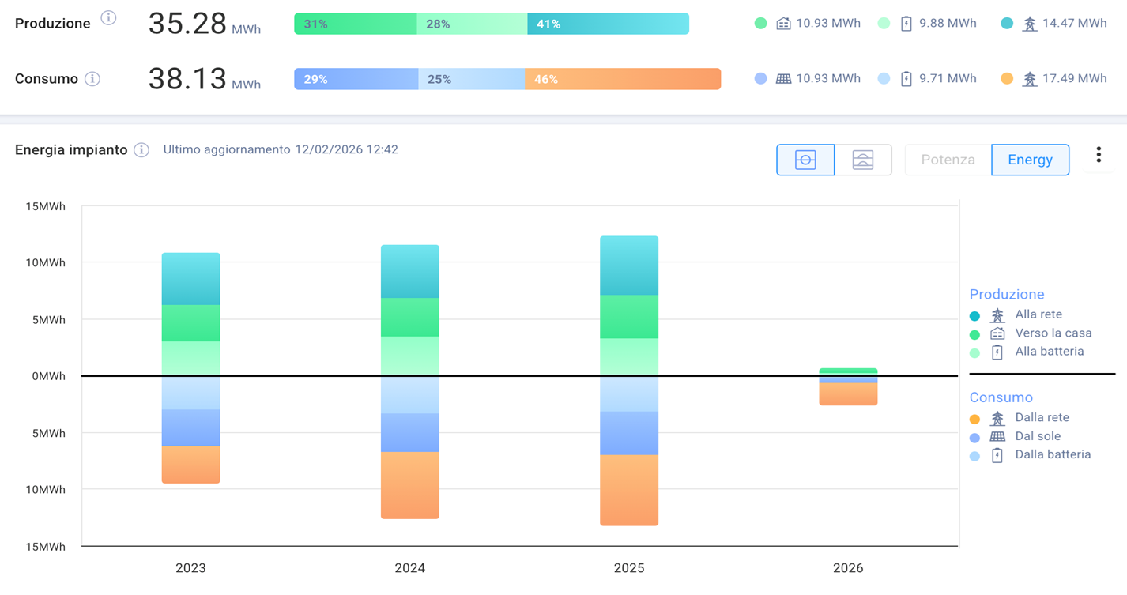
Task: Select the Energy tab
Action: click(1030, 160)
